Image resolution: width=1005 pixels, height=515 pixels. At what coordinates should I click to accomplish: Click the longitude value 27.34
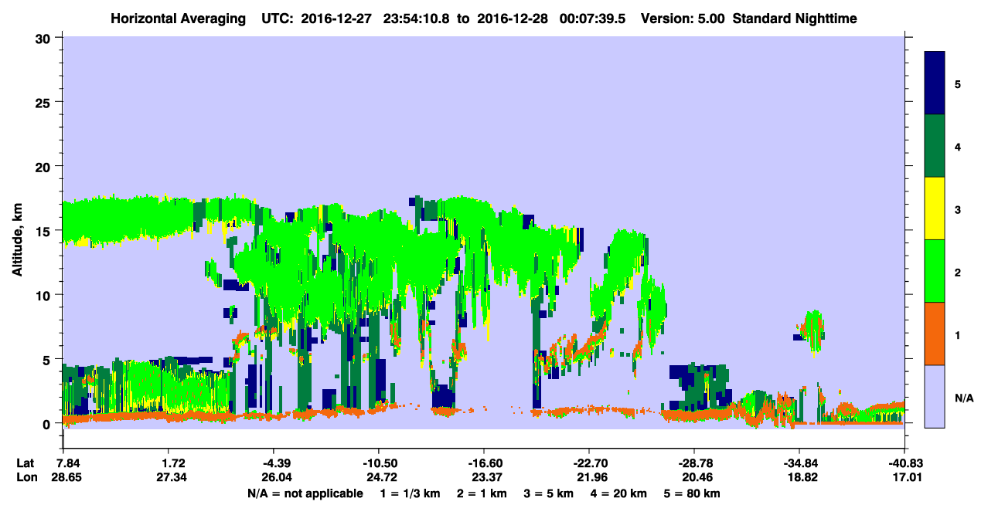click(172, 478)
